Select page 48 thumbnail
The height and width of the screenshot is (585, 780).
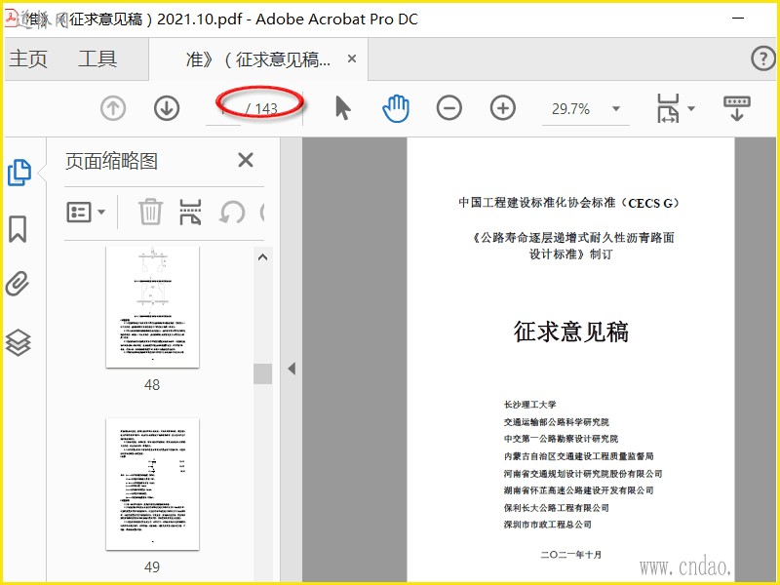152,307
